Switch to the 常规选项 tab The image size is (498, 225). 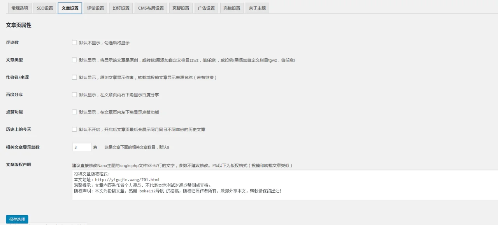(x=20, y=8)
